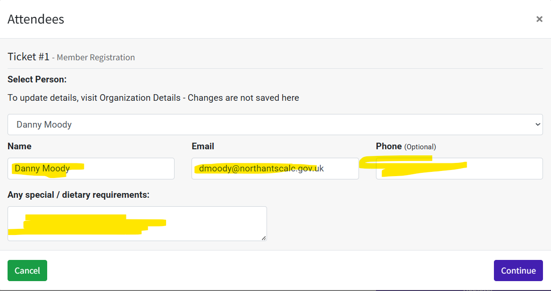Click the Select Person label
Viewport: 551px width, 291px height.
click(37, 80)
